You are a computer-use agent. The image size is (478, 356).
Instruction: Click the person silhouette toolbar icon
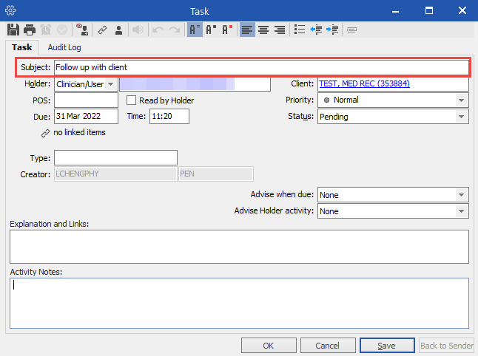coord(118,30)
